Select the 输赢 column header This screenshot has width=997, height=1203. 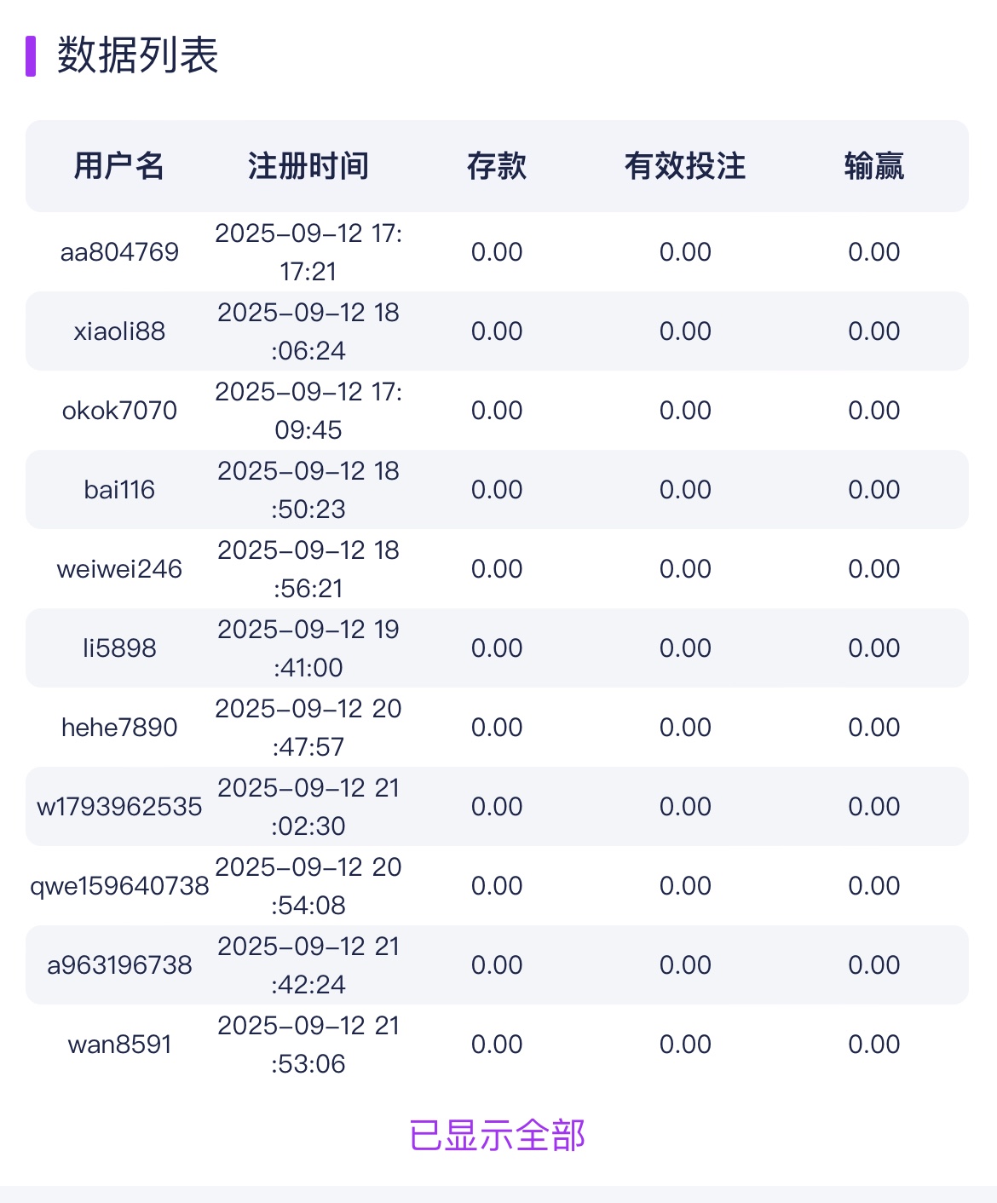click(873, 166)
